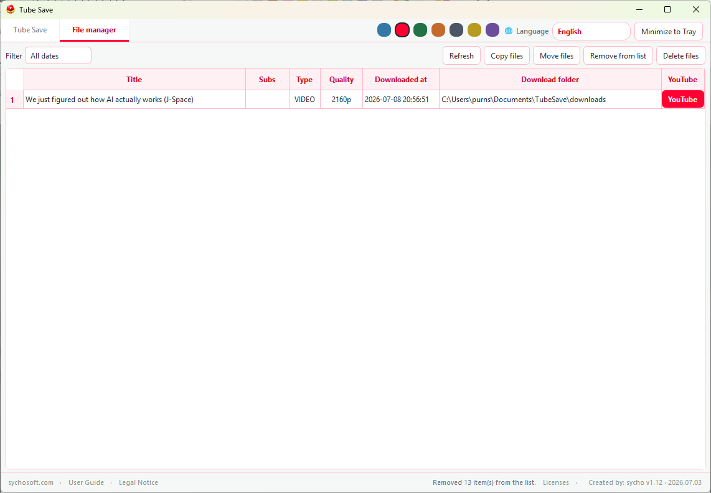Switch to the purple theme swatch
Image resolution: width=711 pixels, height=493 pixels.
492,30
